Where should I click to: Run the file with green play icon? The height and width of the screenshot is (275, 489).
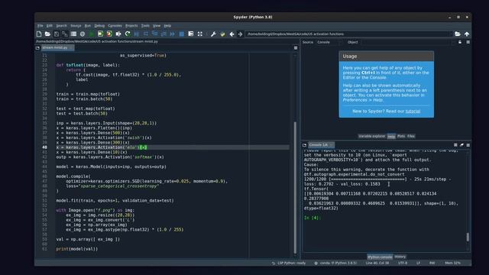(92, 34)
